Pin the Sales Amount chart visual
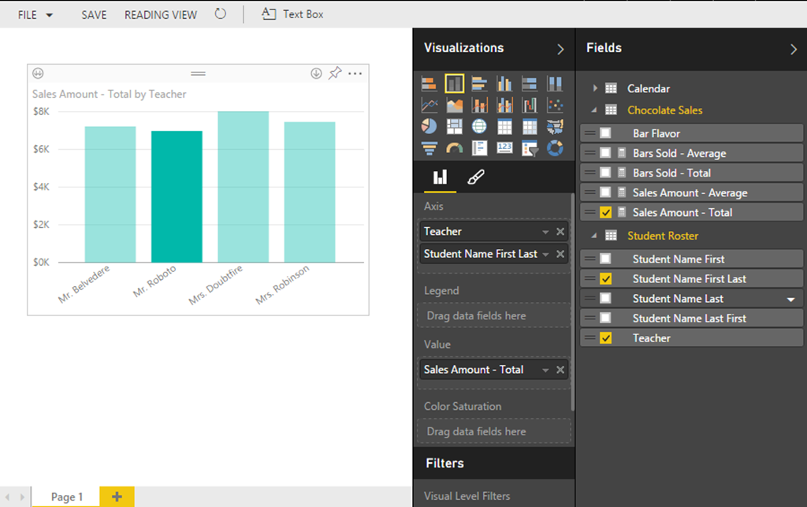Image resolution: width=807 pixels, height=507 pixels. tap(335, 73)
